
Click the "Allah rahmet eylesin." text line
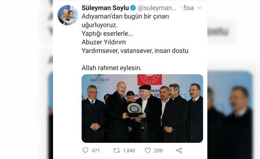pos(112,68)
